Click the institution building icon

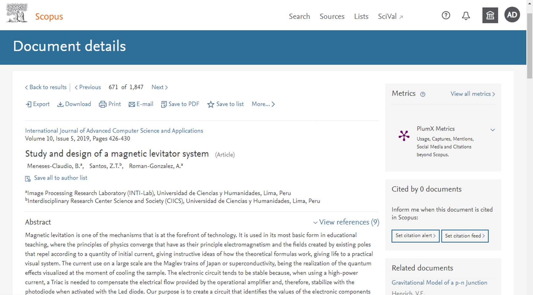(x=490, y=15)
